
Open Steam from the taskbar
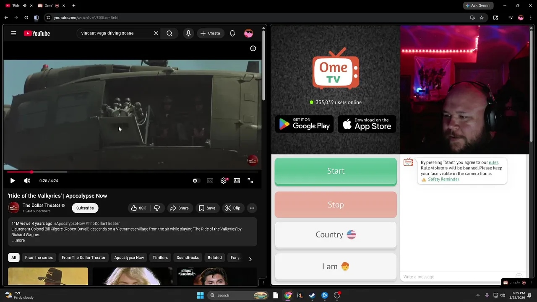(x=312, y=295)
